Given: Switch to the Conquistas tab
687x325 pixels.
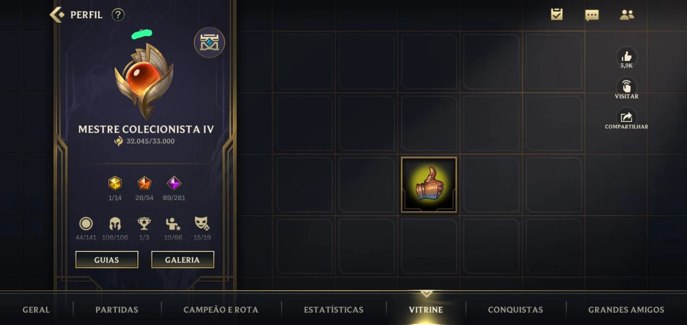Looking at the screenshot, I should pos(515,310).
